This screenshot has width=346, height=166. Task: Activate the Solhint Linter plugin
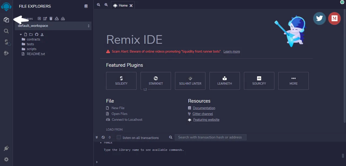(x=190, y=81)
